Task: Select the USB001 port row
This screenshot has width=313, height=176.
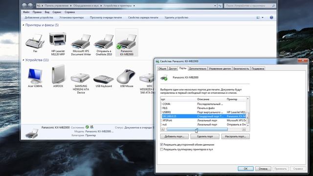Action: pos(203,112)
